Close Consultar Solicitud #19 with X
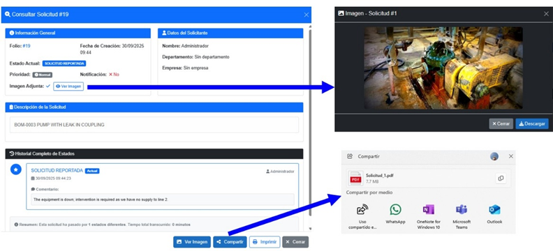The image size is (553, 251). (x=306, y=15)
